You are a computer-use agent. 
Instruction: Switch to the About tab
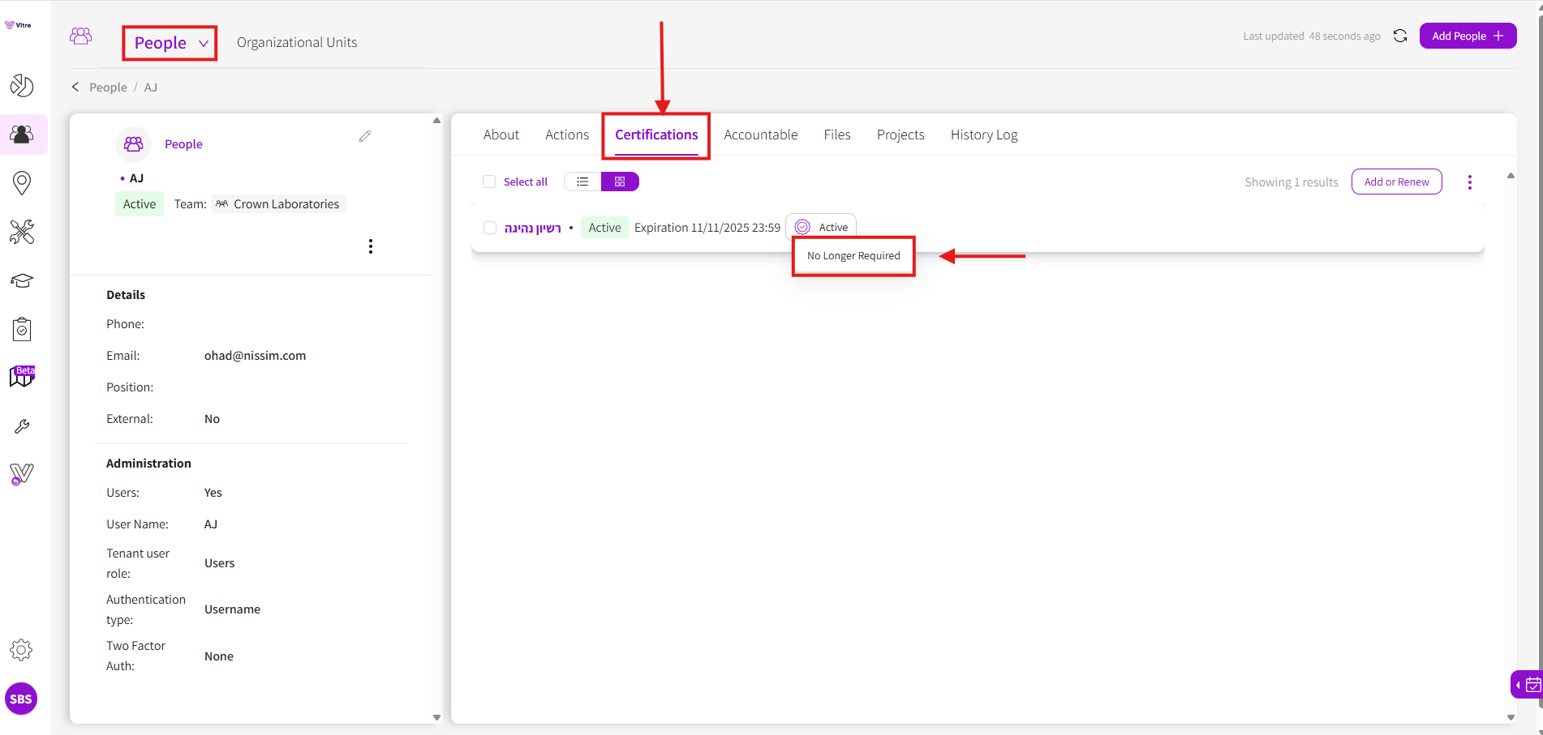coord(501,135)
